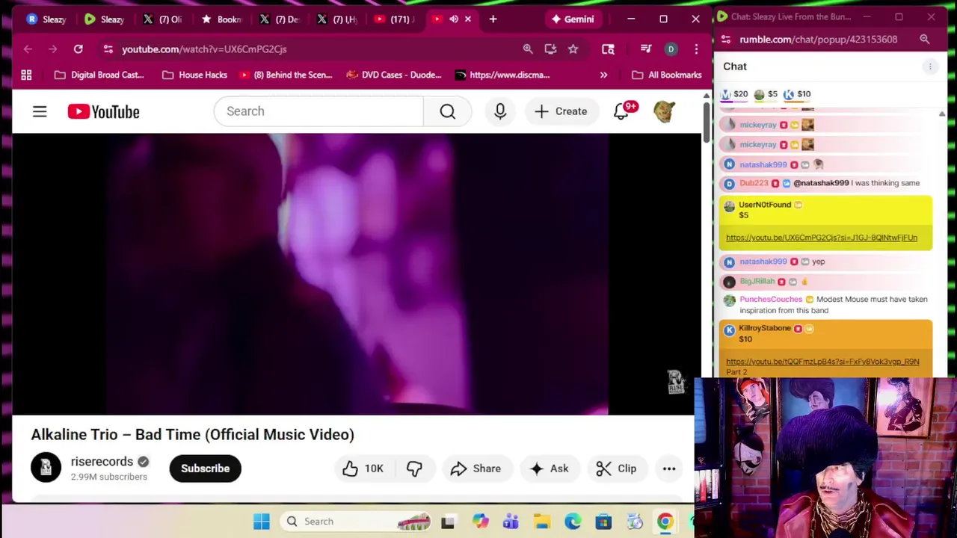Close the active YouTube tab
957x538 pixels.
pyautogui.click(x=468, y=19)
